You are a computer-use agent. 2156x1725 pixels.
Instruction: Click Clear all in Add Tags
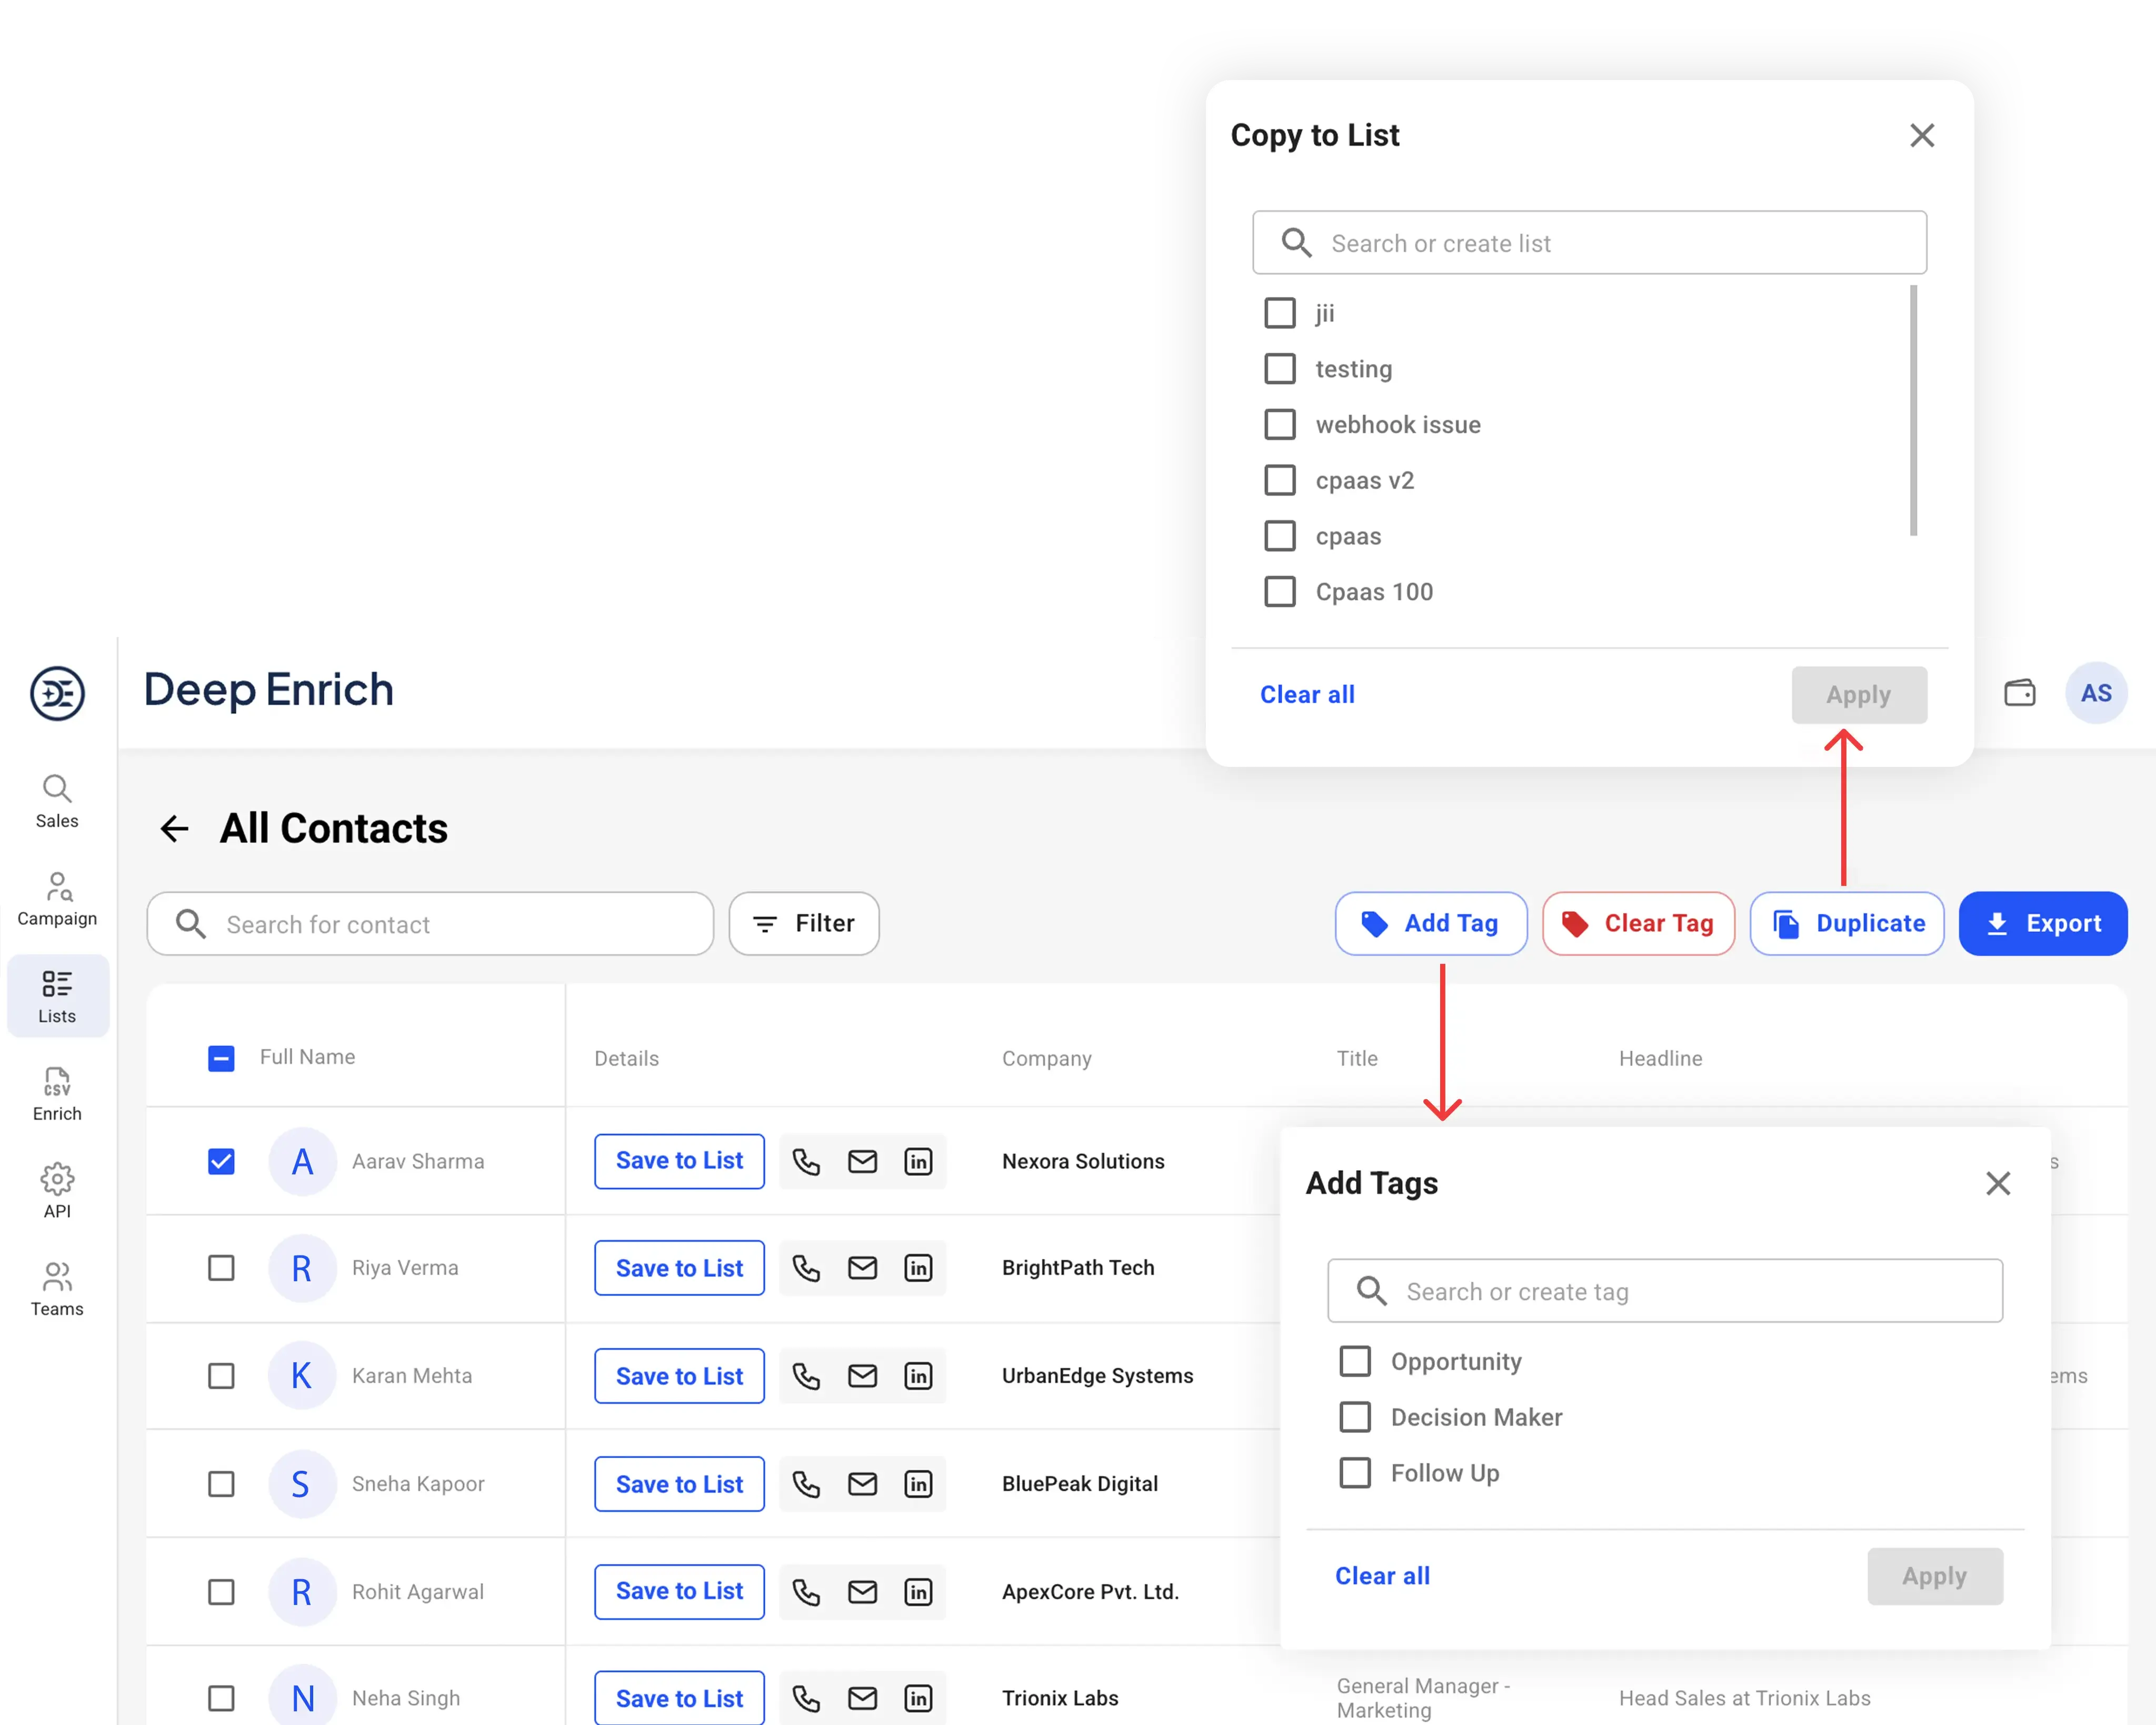[x=1382, y=1576]
